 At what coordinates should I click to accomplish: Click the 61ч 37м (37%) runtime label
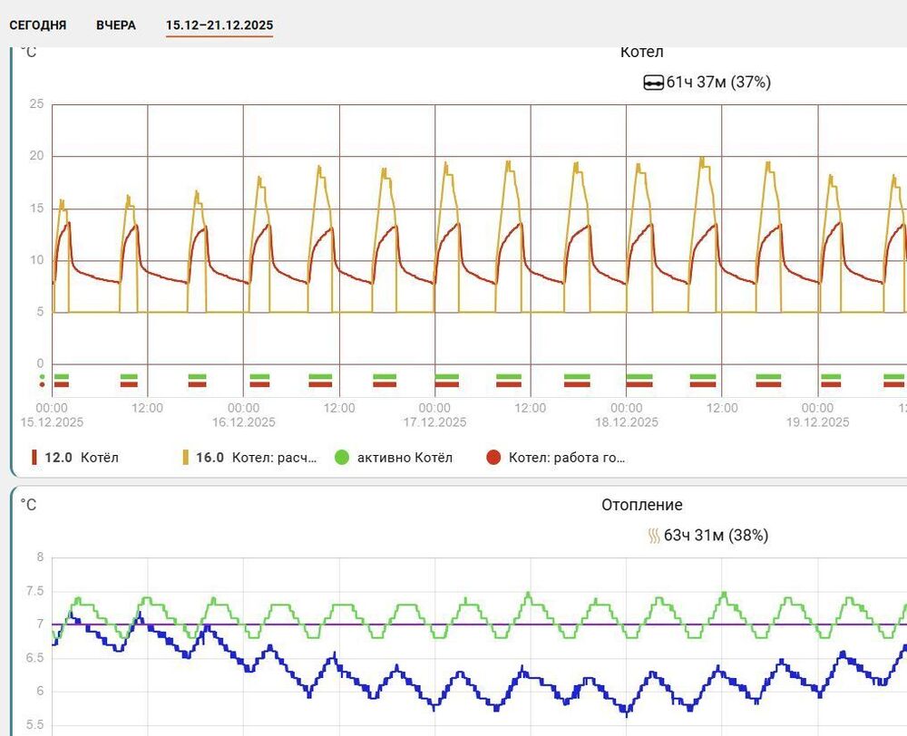click(x=718, y=82)
